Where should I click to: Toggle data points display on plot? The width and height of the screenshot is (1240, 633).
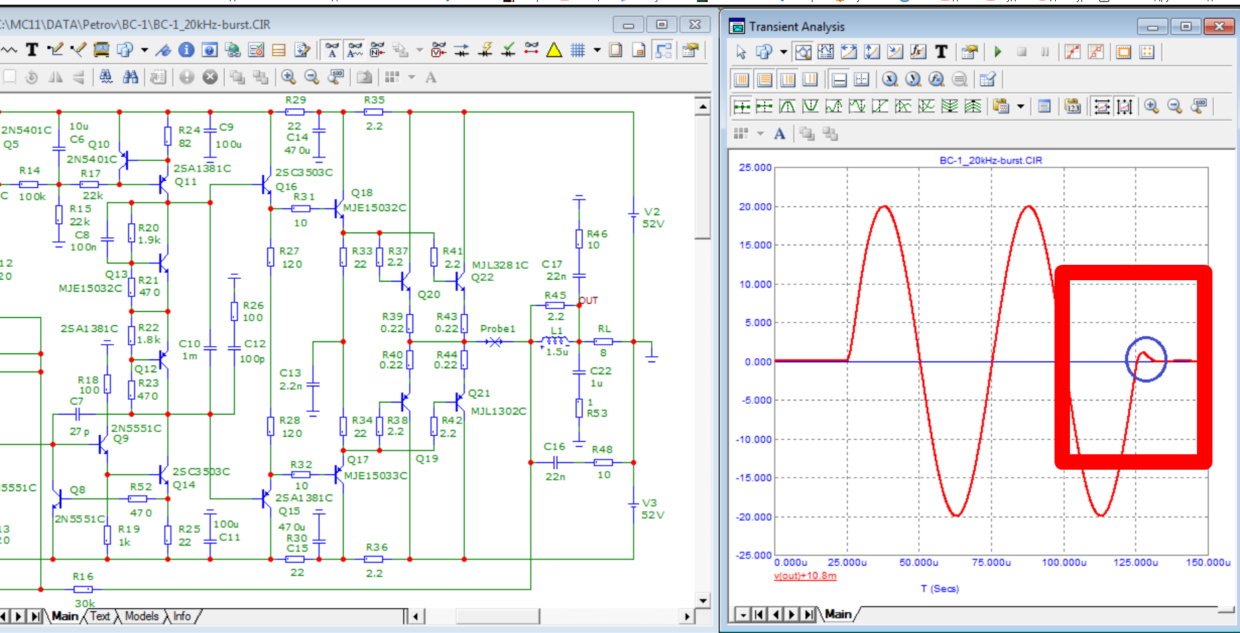[1073, 52]
